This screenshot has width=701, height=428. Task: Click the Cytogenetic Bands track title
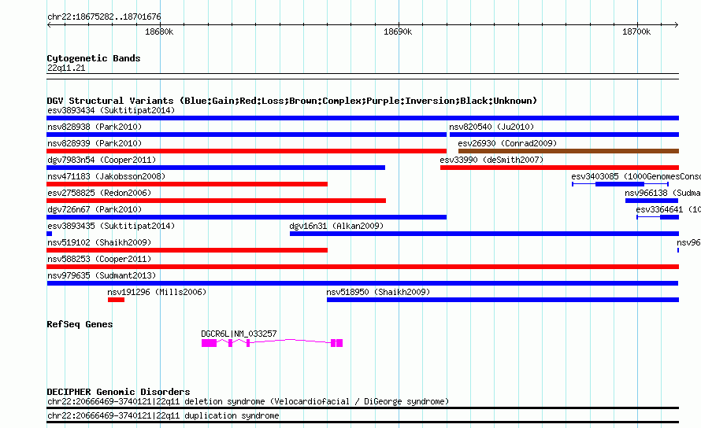[x=94, y=58]
